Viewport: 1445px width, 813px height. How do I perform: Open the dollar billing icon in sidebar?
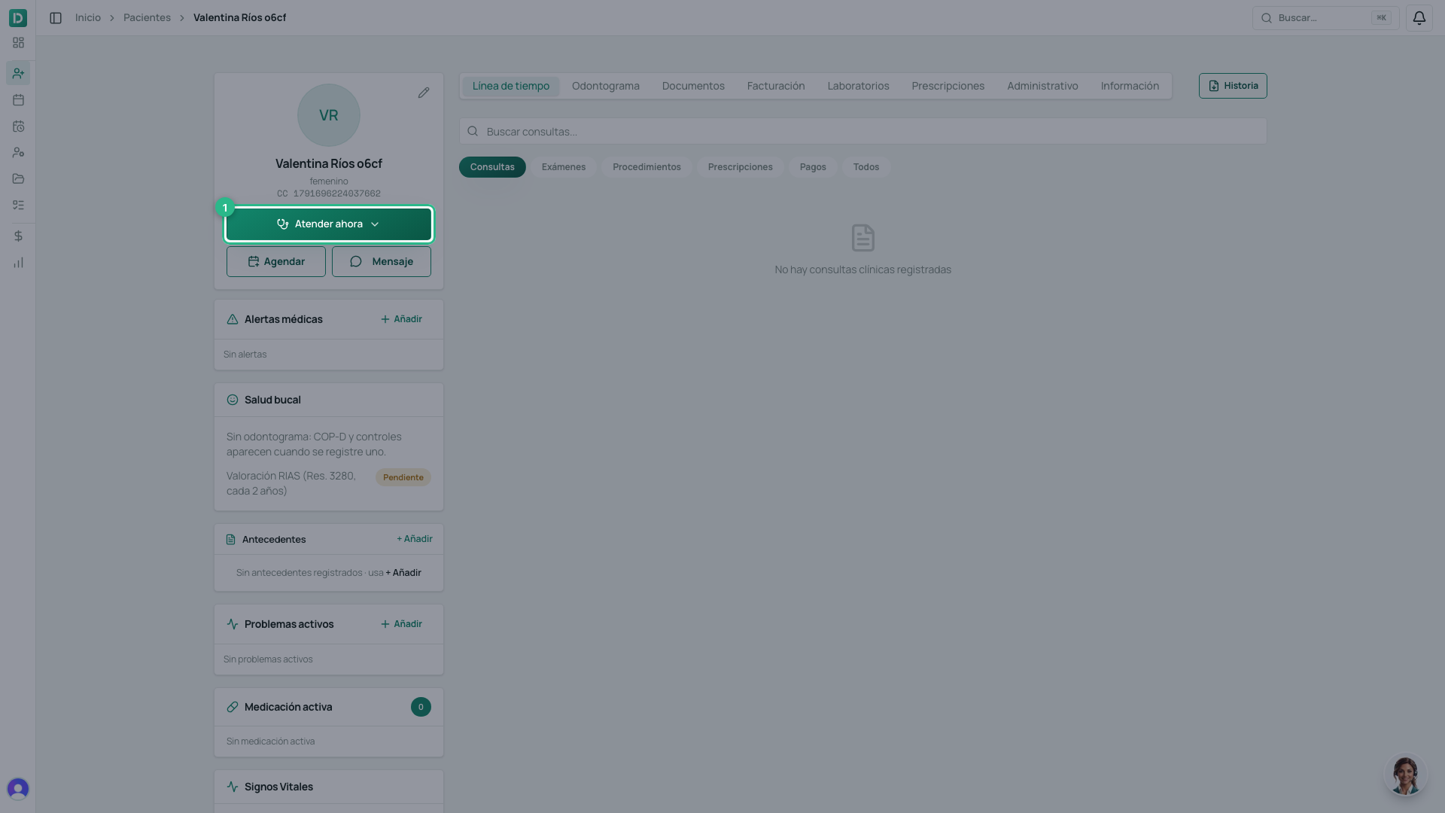[18, 236]
